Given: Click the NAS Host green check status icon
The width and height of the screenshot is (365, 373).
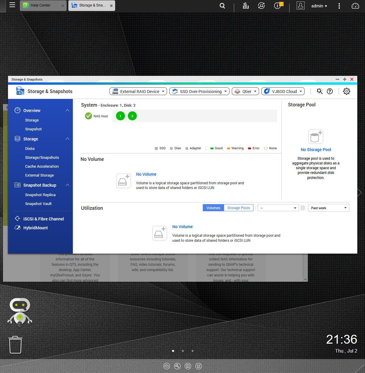Looking at the screenshot, I should [88, 116].
